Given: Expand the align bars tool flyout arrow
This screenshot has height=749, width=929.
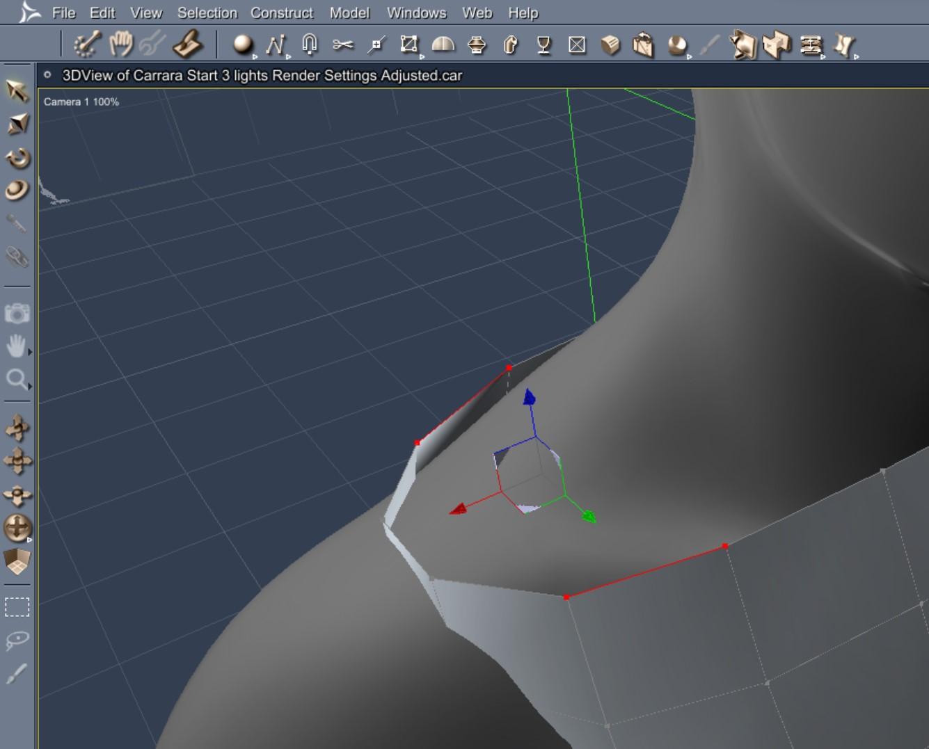Looking at the screenshot, I should tap(823, 57).
